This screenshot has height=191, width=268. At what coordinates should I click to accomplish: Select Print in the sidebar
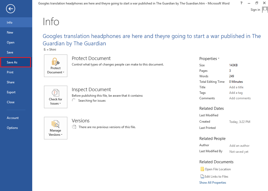tap(16, 72)
